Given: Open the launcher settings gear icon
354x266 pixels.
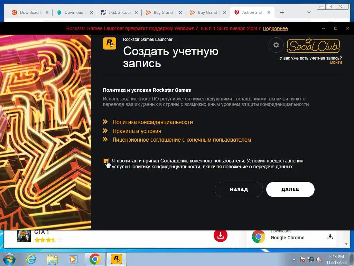Looking at the screenshot, I should [x=276, y=45].
